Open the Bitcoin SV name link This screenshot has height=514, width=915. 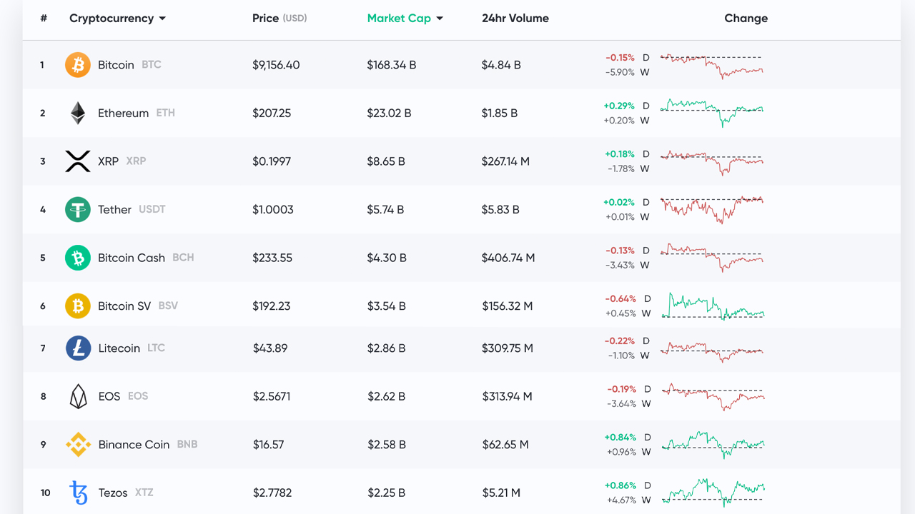(124, 306)
